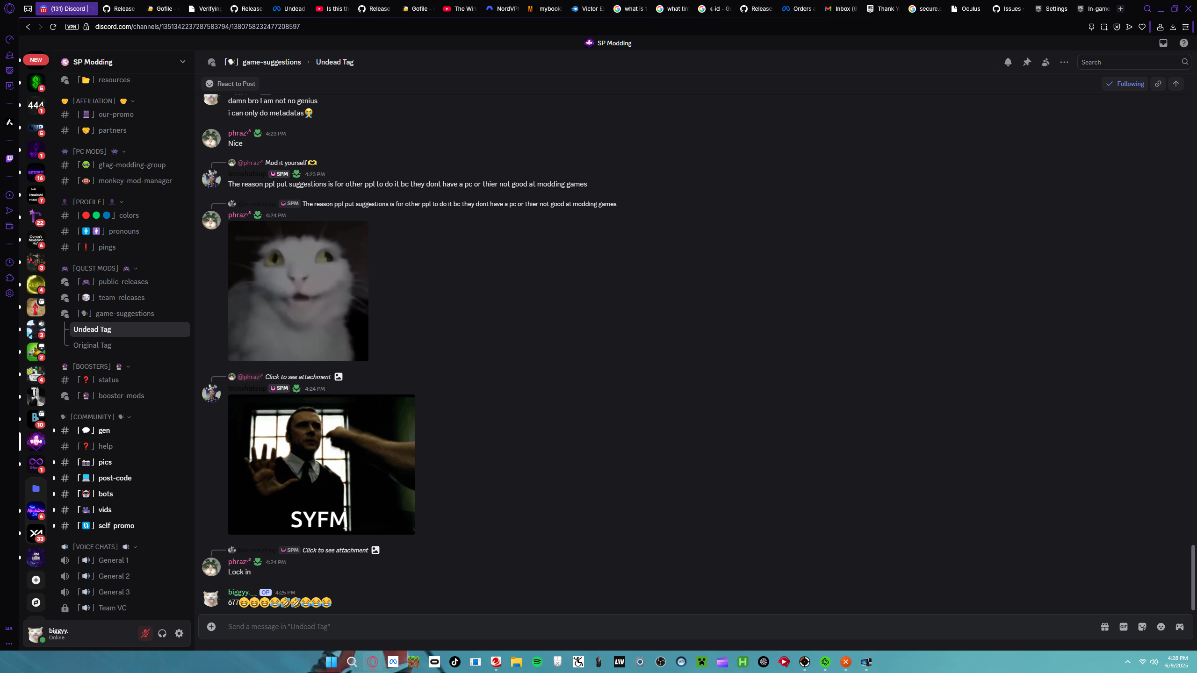The width and height of the screenshot is (1197, 673).
Task: Unmute the microphone toggle
Action: click(145, 633)
